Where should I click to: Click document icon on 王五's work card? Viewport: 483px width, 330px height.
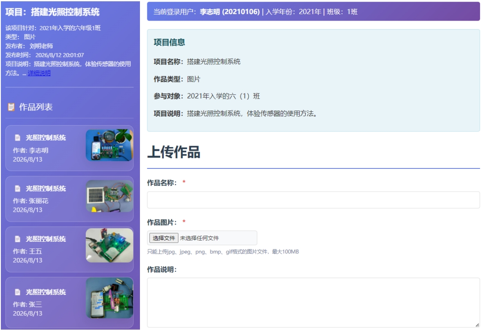18,239
